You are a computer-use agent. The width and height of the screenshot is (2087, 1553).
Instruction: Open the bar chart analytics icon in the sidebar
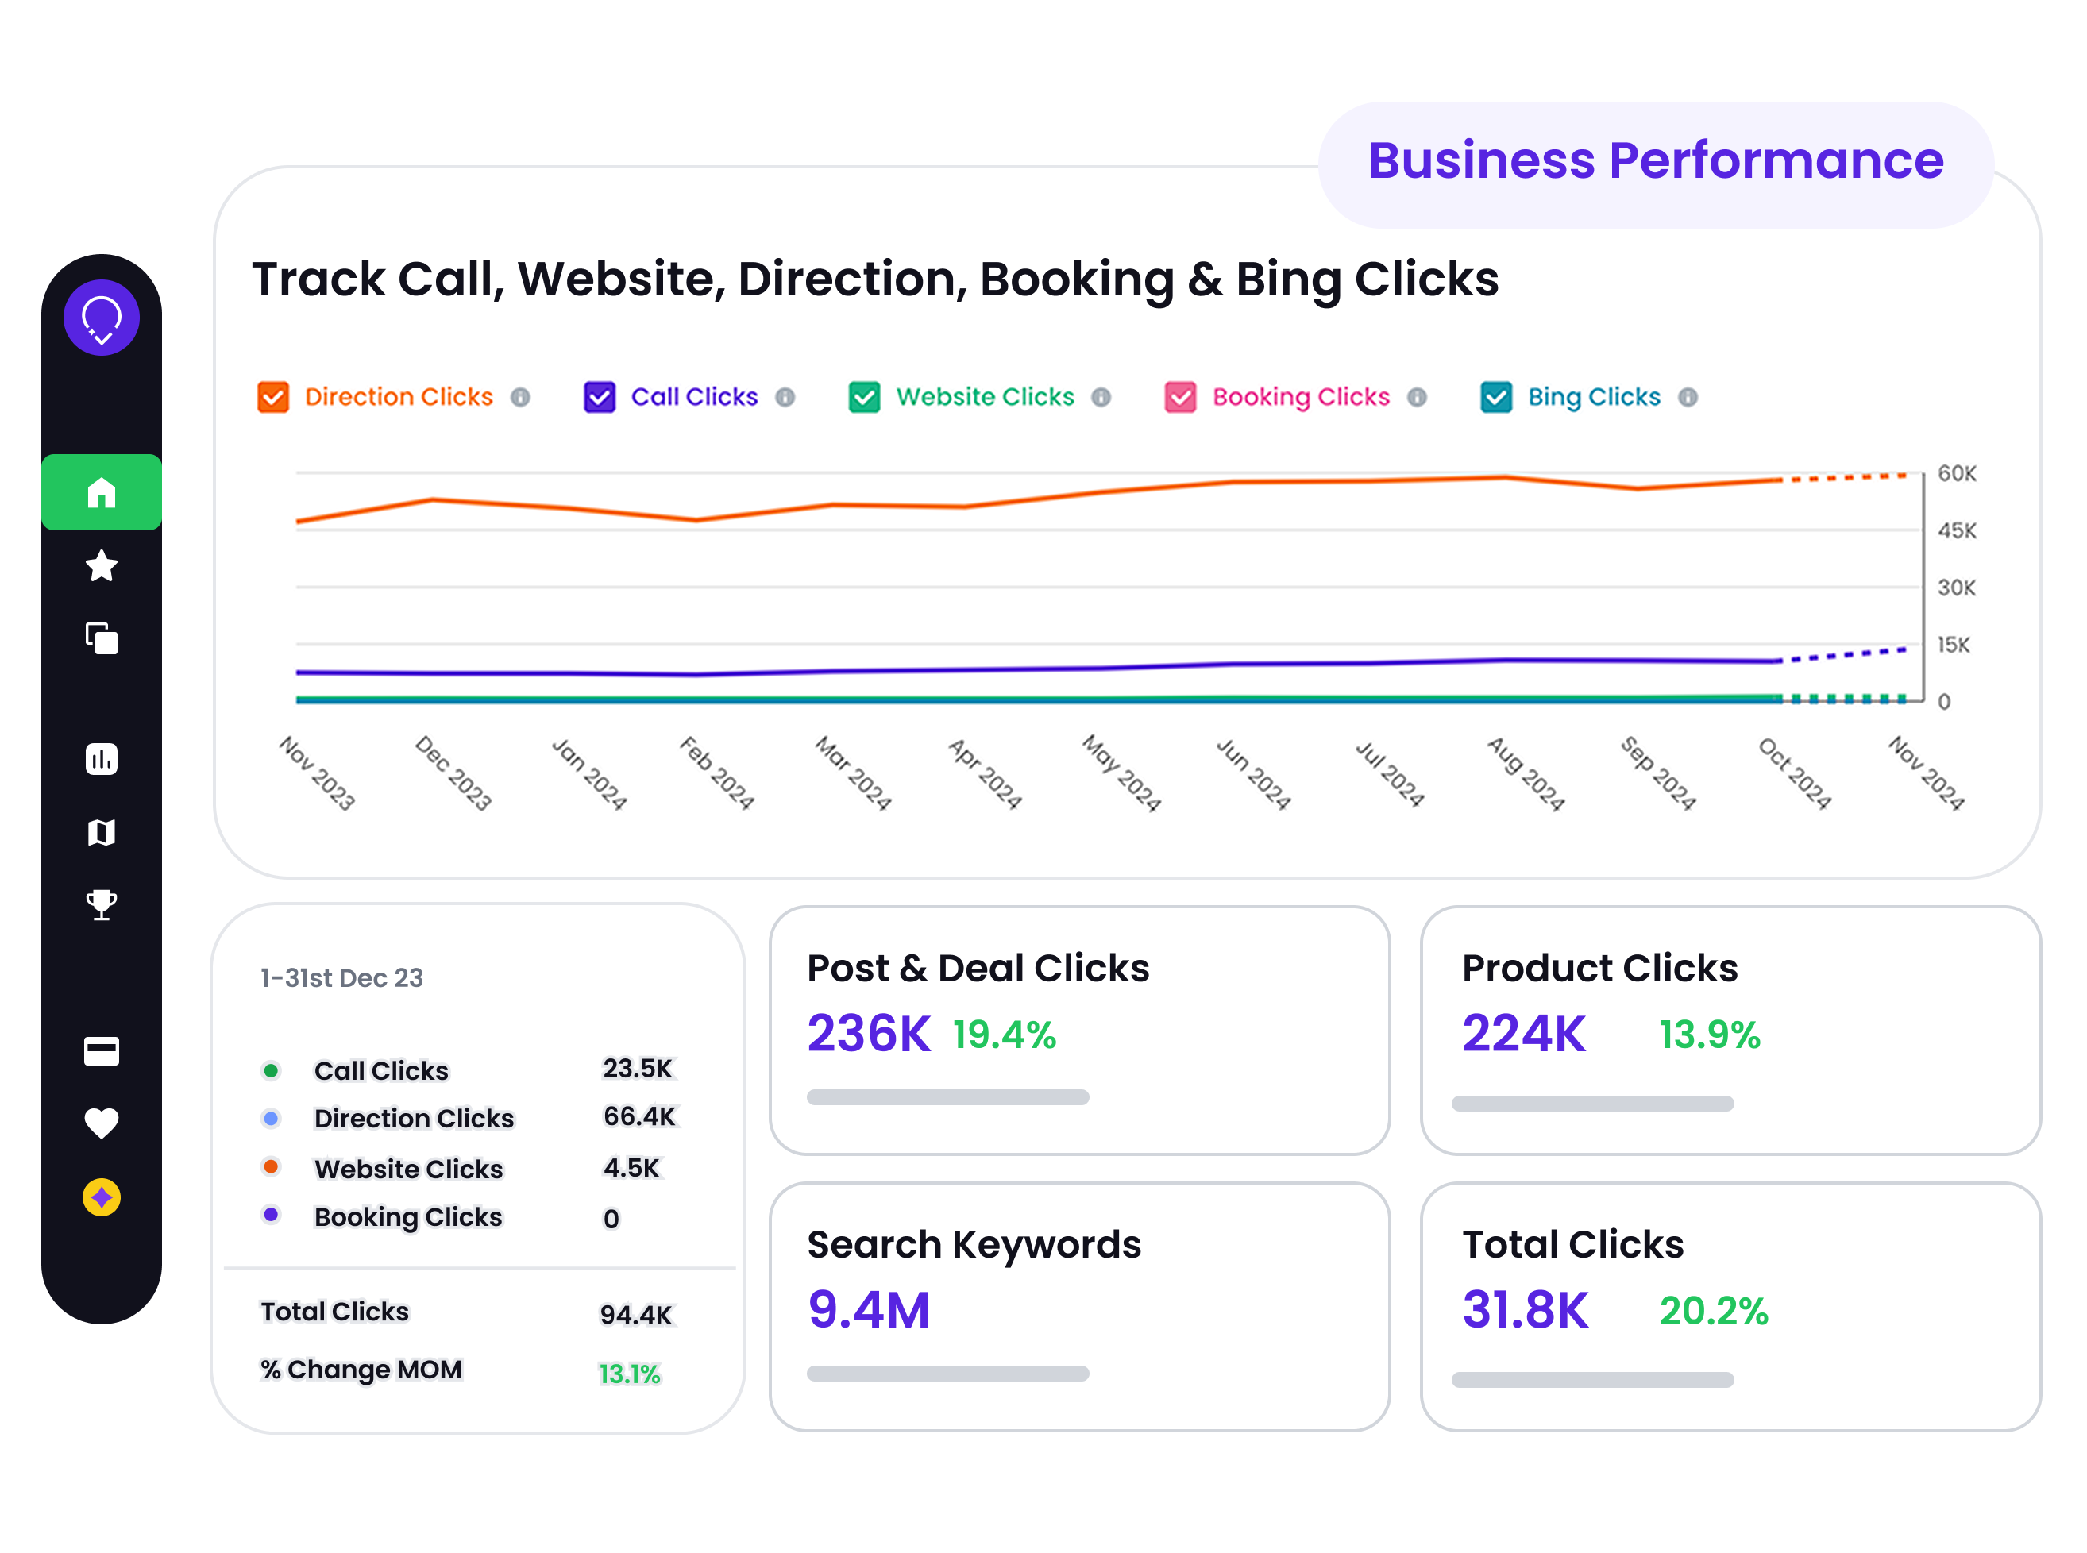click(x=102, y=759)
